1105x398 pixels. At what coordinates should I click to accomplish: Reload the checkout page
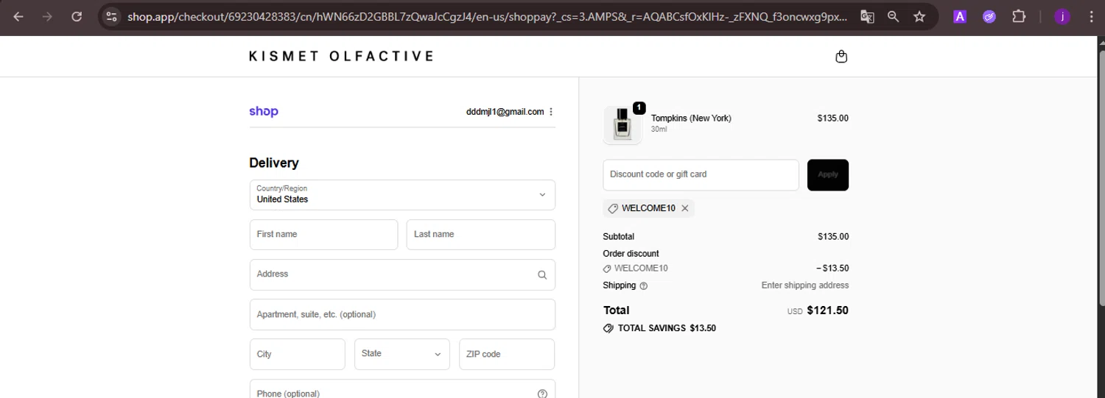coord(77,16)
